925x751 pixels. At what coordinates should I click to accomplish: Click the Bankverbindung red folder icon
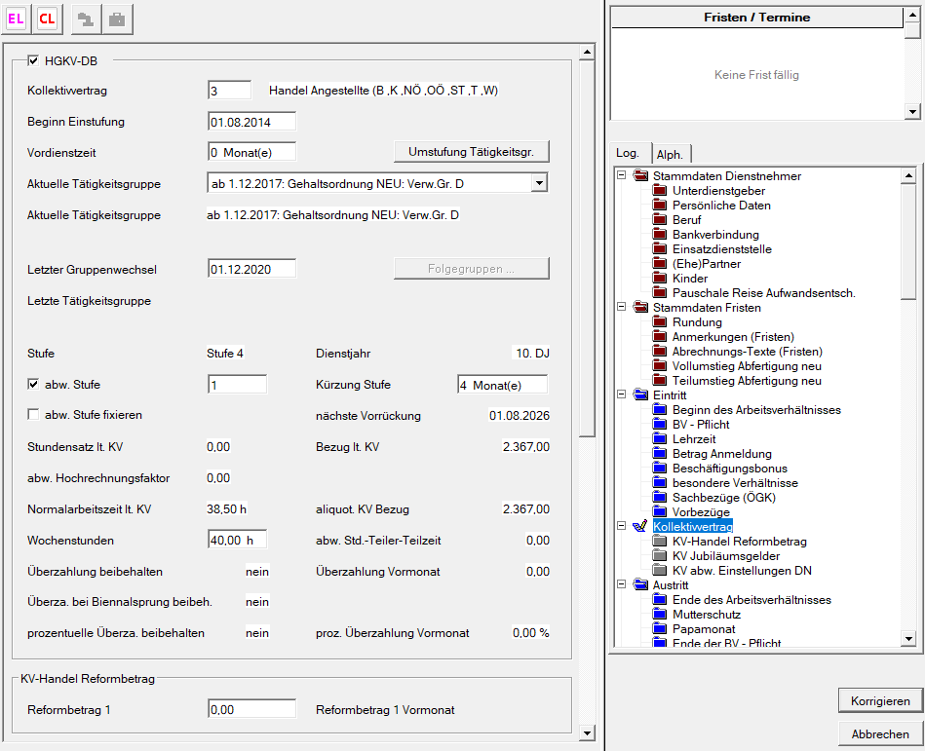pyautogui.click(x=661, y=235)
